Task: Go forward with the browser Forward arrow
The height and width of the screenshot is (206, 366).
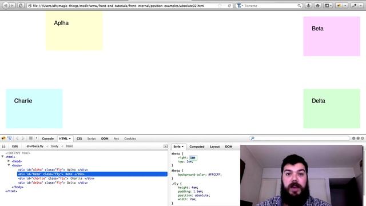Action: [12, 5]
